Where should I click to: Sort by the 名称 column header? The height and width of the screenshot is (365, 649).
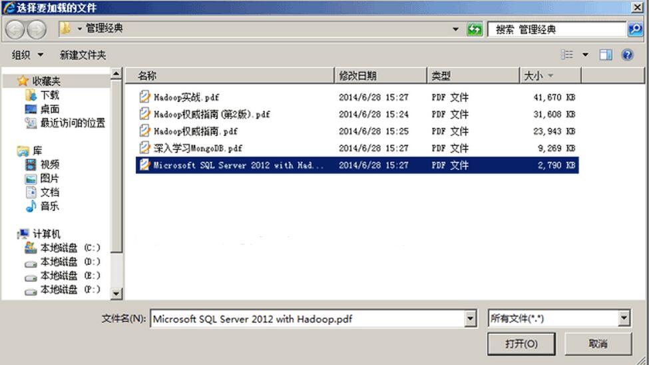(x=230, y=75)
